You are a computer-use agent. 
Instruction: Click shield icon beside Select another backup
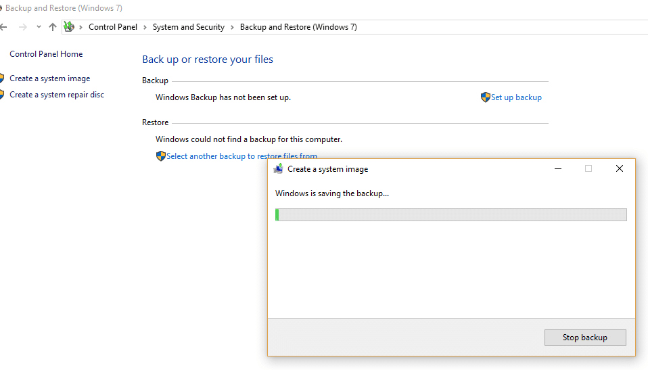[x=160, y=156]
